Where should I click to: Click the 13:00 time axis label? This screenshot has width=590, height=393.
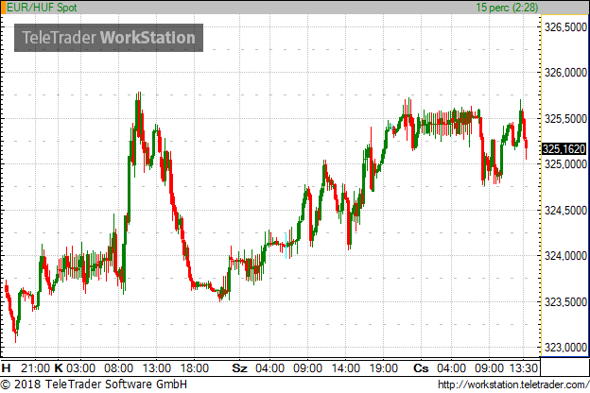[157, 367]
